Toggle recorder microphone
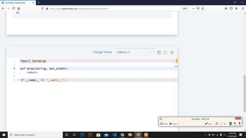 [239, 123]
